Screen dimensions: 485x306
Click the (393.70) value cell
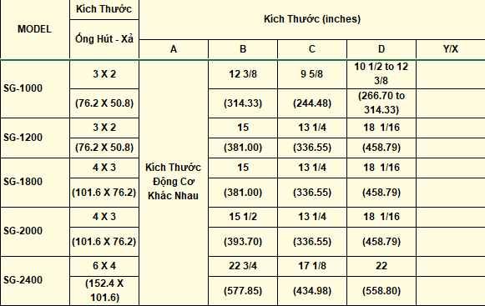pyautogui.click(x=243, y=242)
